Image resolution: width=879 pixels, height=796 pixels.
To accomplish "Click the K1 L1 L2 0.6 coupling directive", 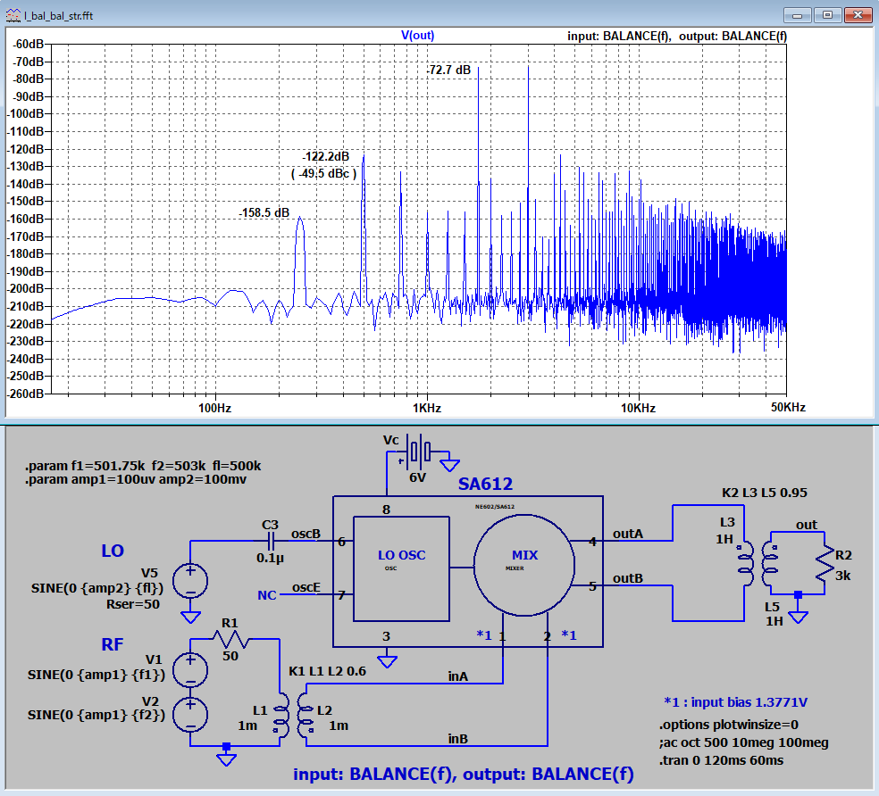I will 327,671.
